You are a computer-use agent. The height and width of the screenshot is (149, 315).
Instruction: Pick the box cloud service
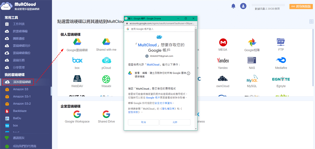[x=77, y=60]
